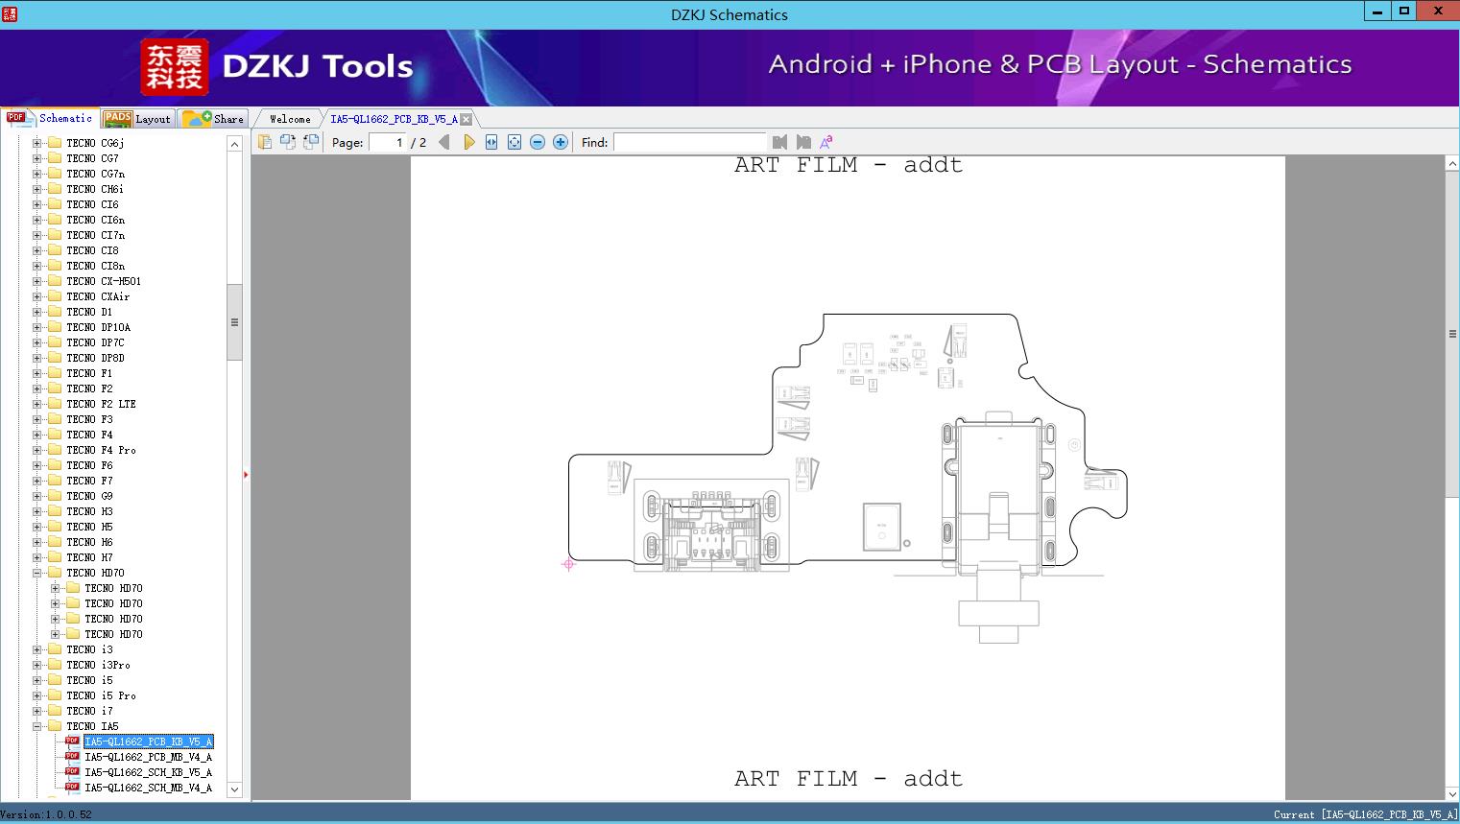Click the TECNO H3 folder icon
The height and width of the screenshot is (824, 1460).
(55, 511)
